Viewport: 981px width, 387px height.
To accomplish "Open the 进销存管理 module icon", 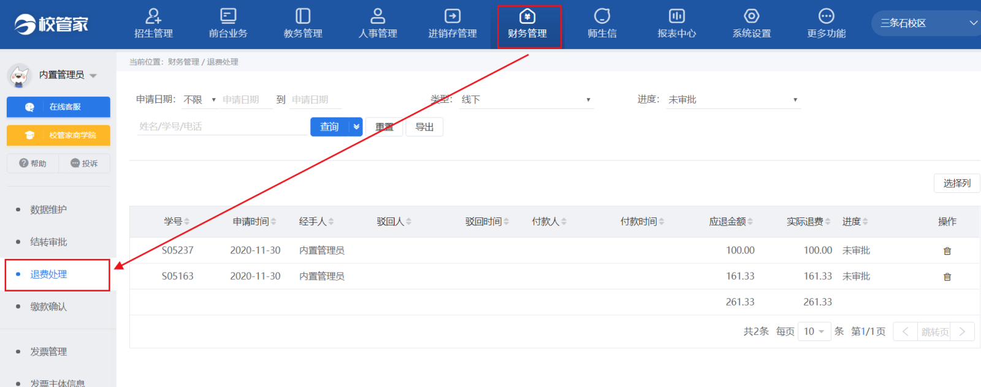I will [x=452, y=16].
